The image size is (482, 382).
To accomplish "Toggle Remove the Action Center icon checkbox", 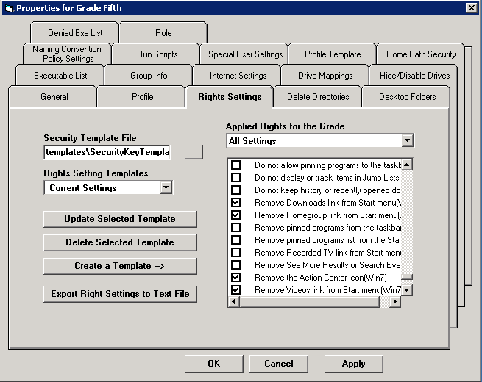I will coord(236,277).
